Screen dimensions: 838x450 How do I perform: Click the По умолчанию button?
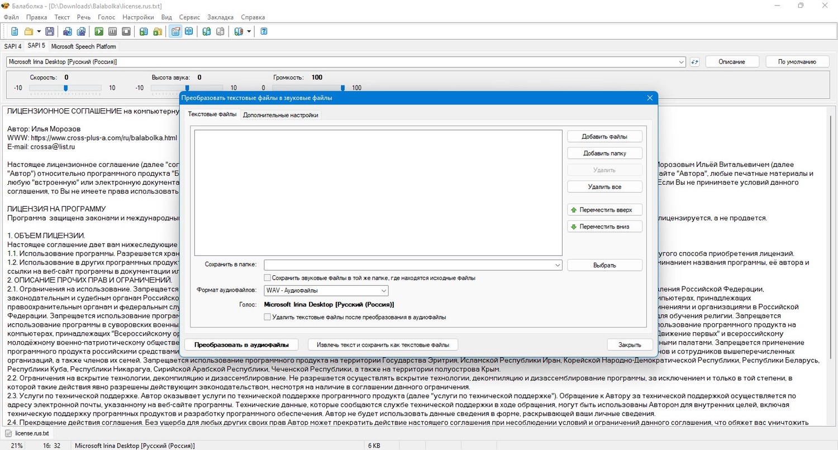pyautogui.click(x=796, y=61)
